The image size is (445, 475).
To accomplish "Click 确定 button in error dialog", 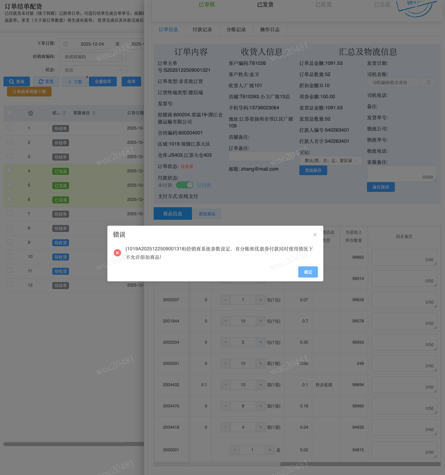I will pos(308,272).
